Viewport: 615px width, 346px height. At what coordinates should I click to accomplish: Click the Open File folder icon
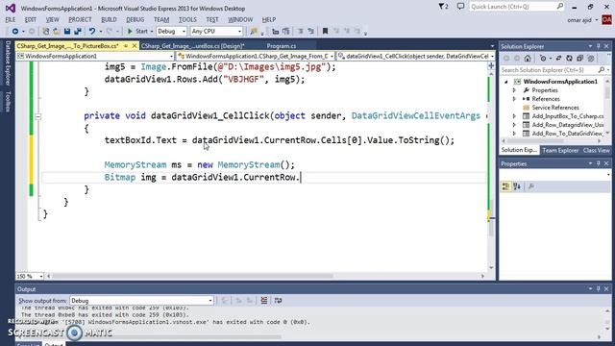point(57,31)
